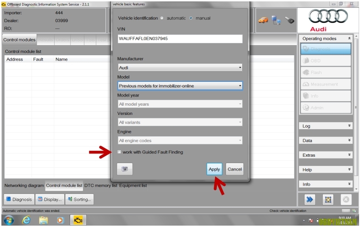Click into the VIN text field
This screenshot has height=227, width=360.
(x=180, y=39)
